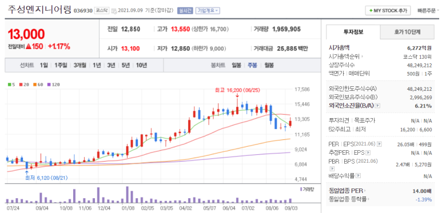Click help icon next to 배당수익률
This screenshot has height=213, width=442.
tap(359, 176)
